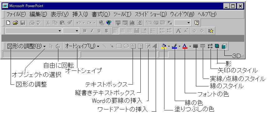Open the font name combo box dropdown
Viewport: 268px width, 116px height.
[x=60, y=31]
